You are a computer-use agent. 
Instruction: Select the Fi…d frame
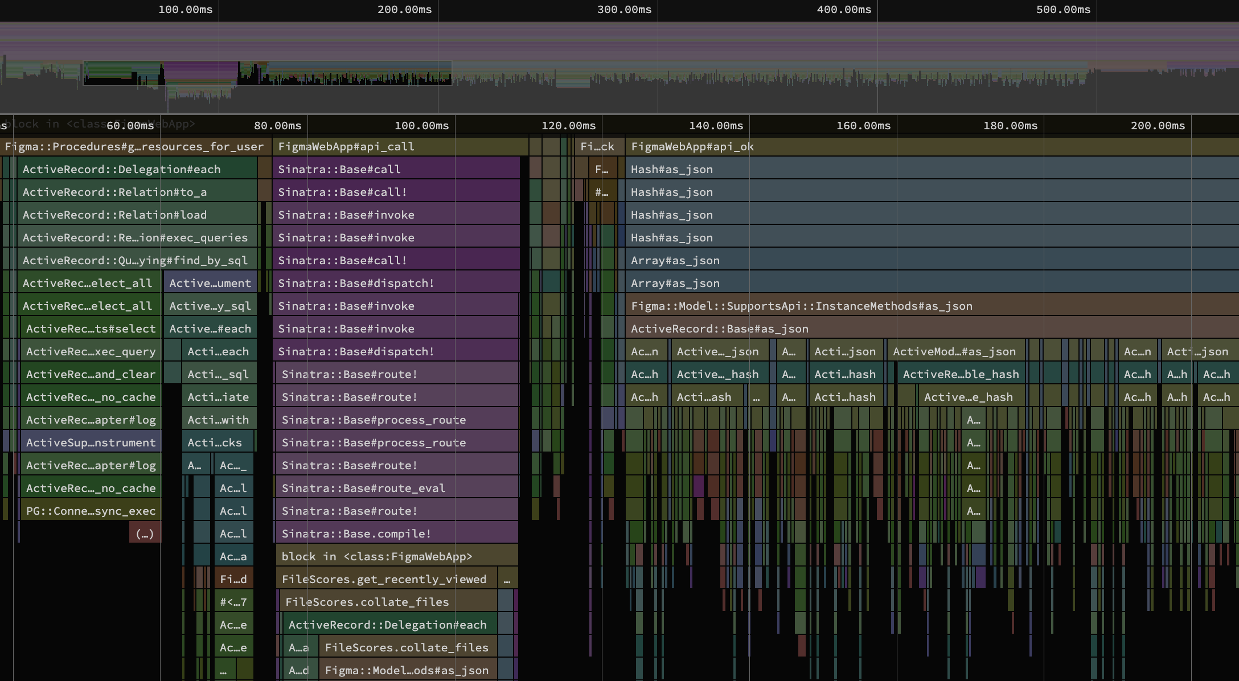[234, 579]
